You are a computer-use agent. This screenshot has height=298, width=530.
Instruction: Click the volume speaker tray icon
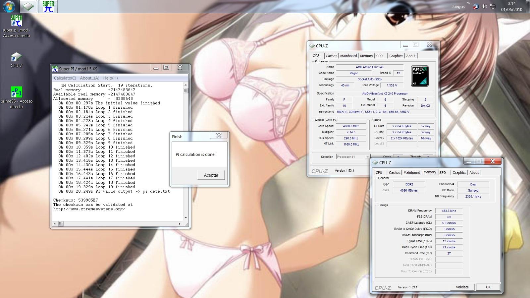[x=484, y=7]
